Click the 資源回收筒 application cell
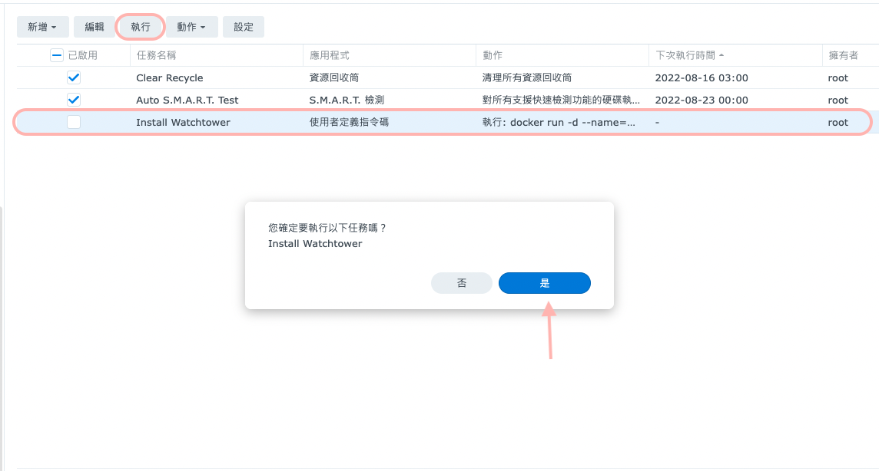The height and width of the screenshot is (471, 879). click(334, 77)
